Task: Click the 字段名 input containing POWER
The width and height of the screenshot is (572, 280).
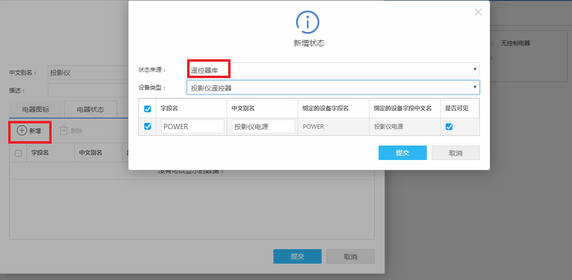Action: pyautogui.click(x=192, y=127)
